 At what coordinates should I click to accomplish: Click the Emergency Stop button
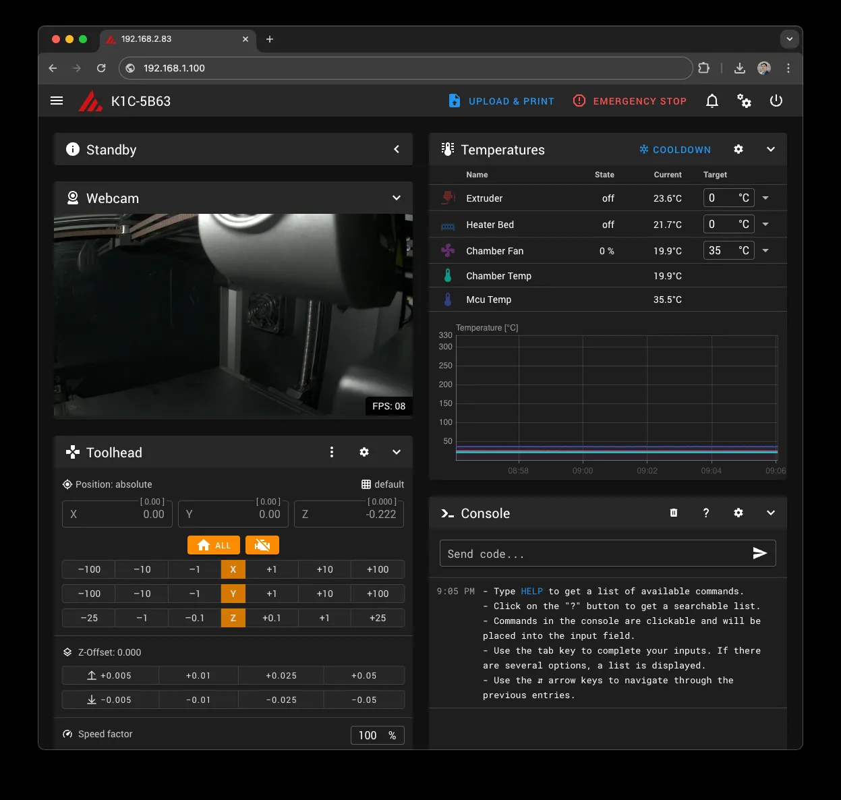[630, 101]
